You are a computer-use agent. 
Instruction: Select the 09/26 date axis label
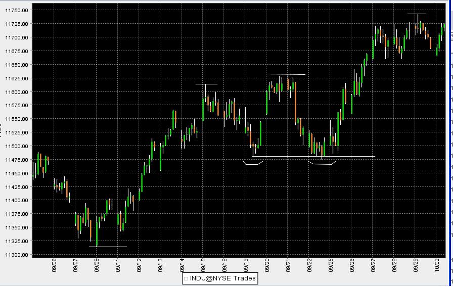[x=352, y=266]
